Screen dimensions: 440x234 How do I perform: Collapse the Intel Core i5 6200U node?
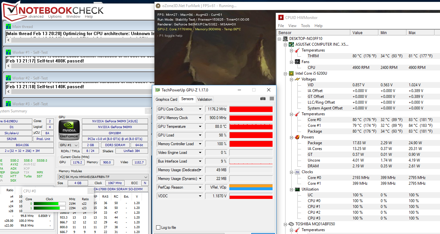click(285, 73)
